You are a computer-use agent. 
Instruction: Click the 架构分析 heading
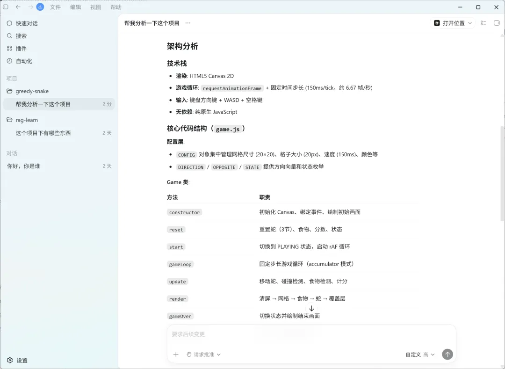pyautogui.click(x=182, y=46)
